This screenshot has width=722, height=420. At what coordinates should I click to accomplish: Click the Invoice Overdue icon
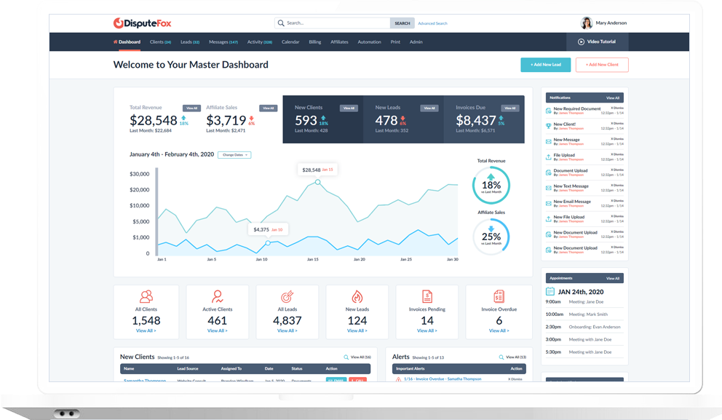(499, 296)
